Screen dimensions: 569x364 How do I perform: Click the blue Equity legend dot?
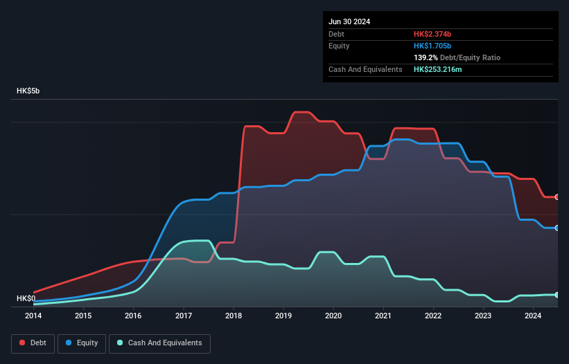[69, 343]
